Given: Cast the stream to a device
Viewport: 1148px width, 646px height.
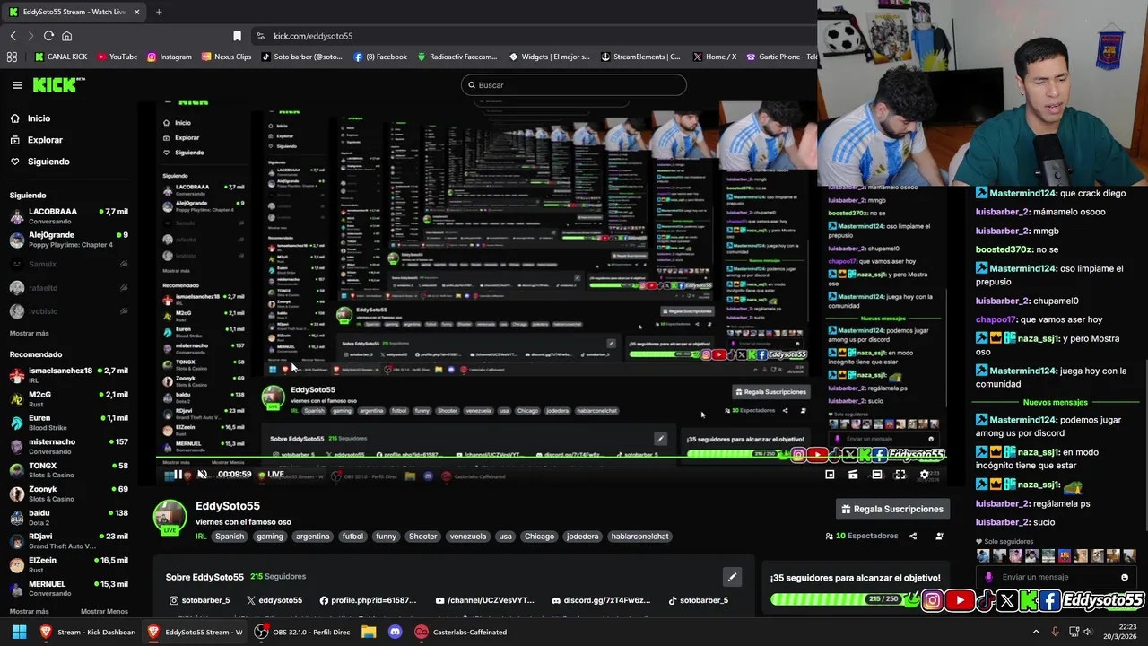Looking at the screenshot, I should tap(853, 475).
